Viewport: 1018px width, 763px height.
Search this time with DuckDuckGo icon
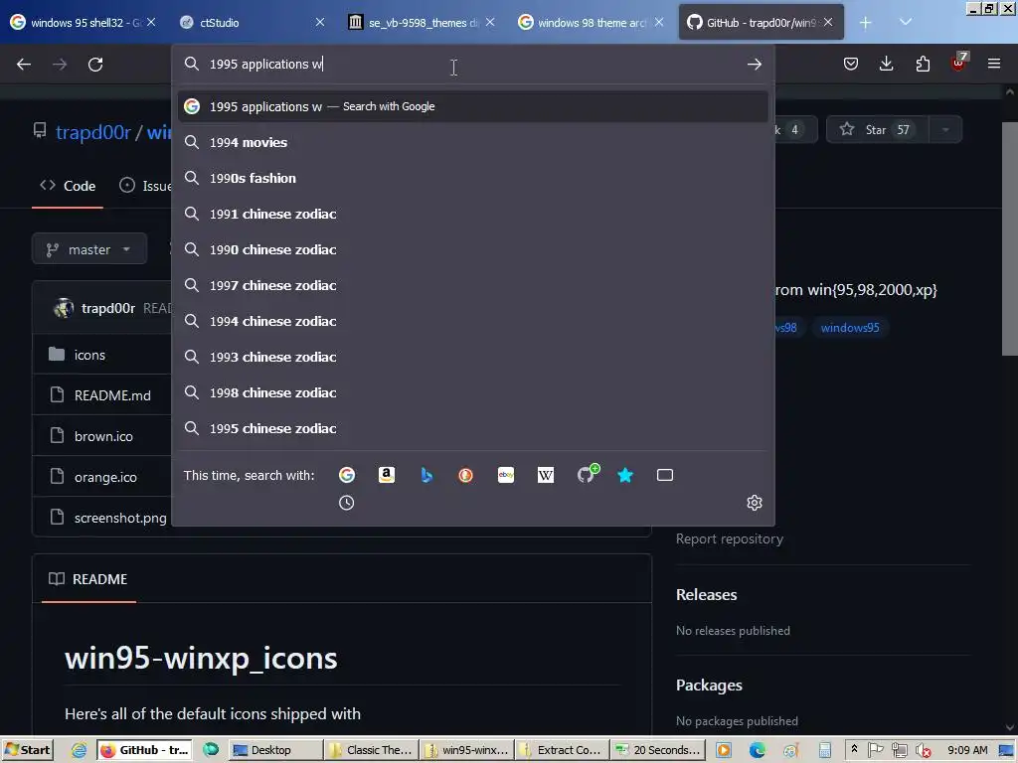coord(465,475)
